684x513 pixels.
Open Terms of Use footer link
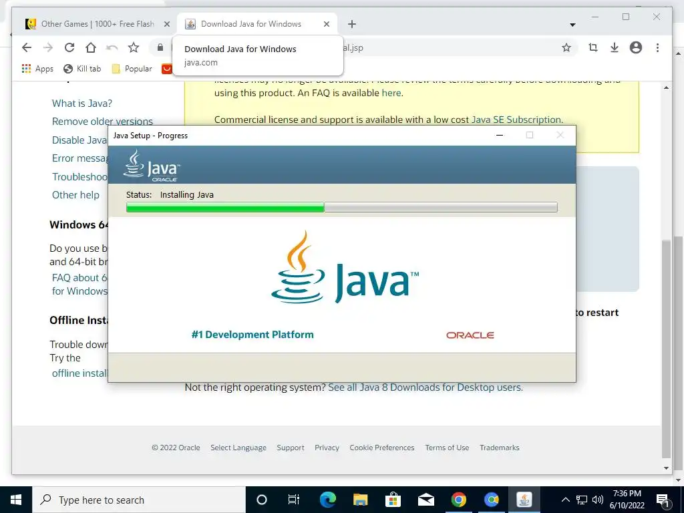click(447, 448)
